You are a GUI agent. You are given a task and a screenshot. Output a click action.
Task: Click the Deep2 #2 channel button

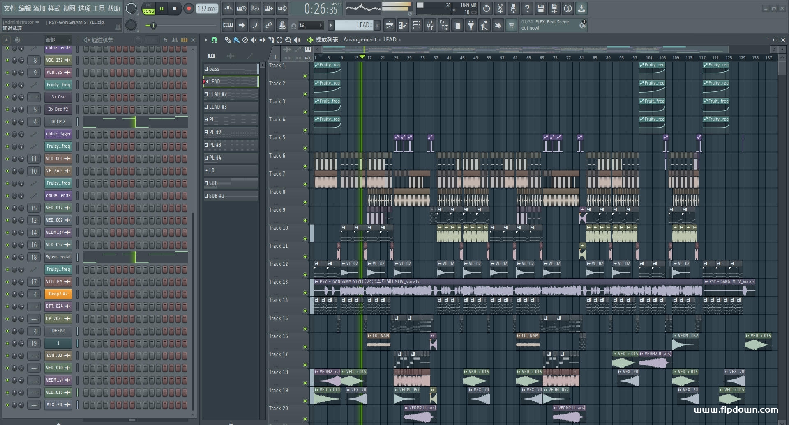pos(58,294)
